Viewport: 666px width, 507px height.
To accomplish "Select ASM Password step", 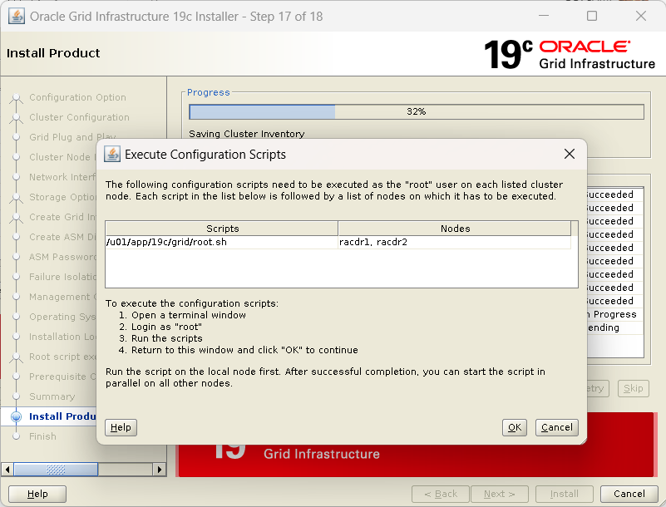I will 62,257.
